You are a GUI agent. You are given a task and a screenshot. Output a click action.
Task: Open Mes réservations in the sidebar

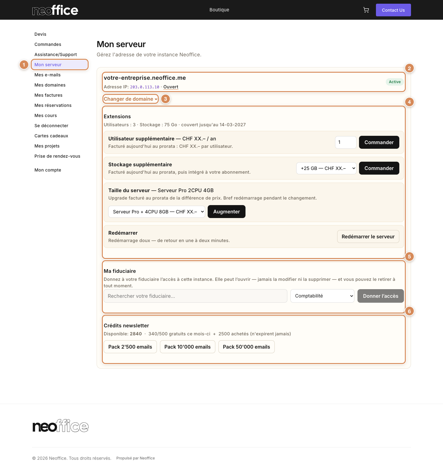click(x=53, y=105)
